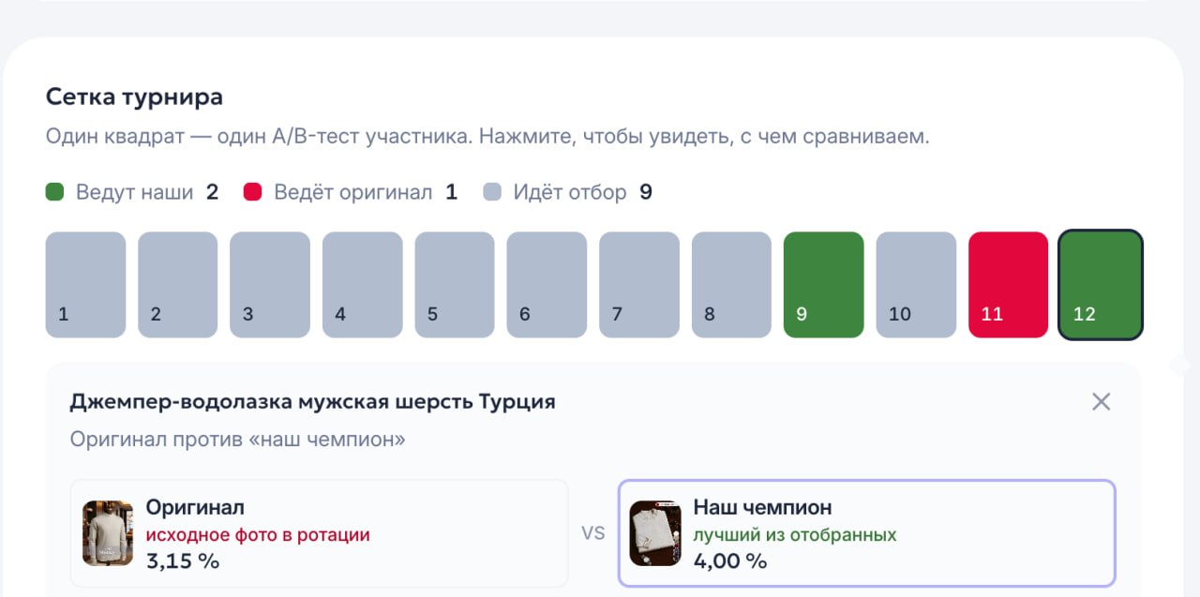Image resolution: width=1200 pixels, height=597 pixels.
Task: Open tournament square number 1
Action: point(85,285)
